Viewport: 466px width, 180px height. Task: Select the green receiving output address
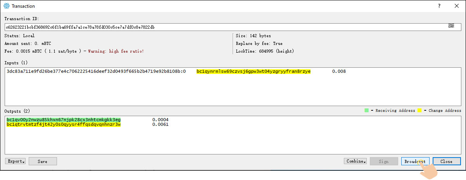point(64,120)
